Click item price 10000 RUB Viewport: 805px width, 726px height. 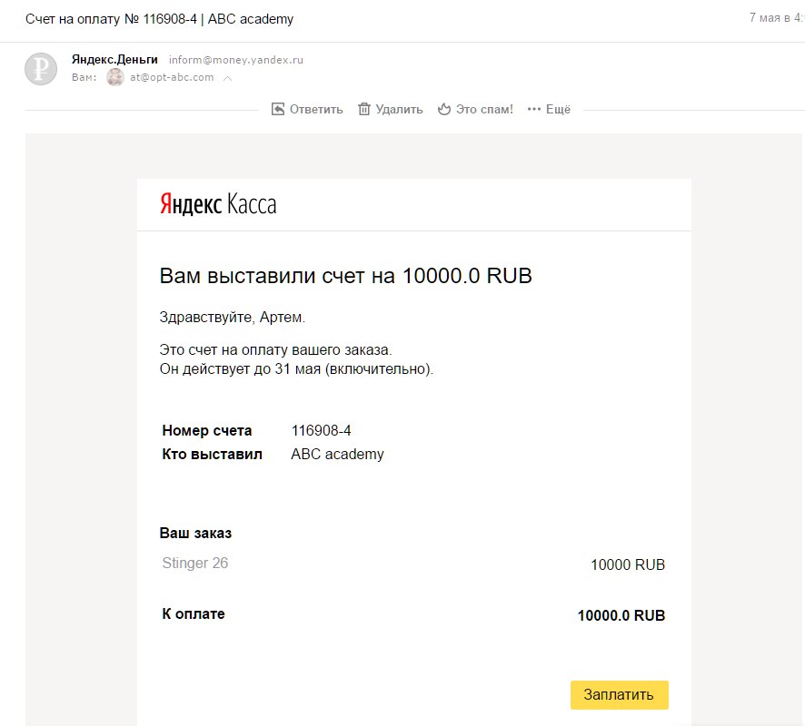(x=628, y=565)
